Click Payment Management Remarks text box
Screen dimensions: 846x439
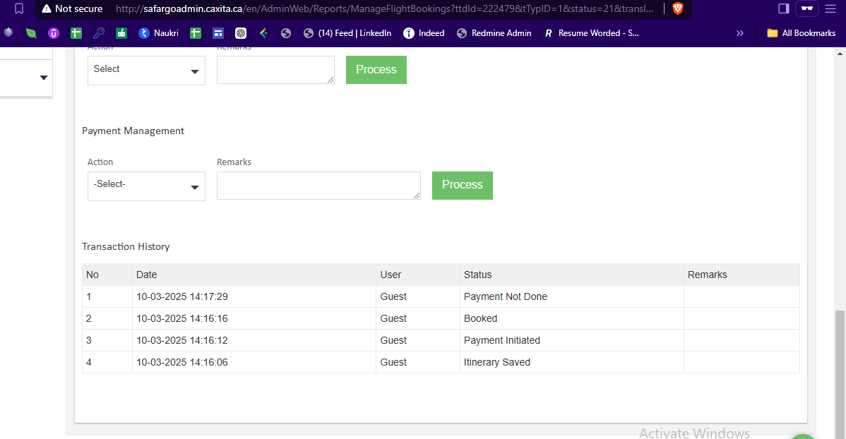[318, 185]
